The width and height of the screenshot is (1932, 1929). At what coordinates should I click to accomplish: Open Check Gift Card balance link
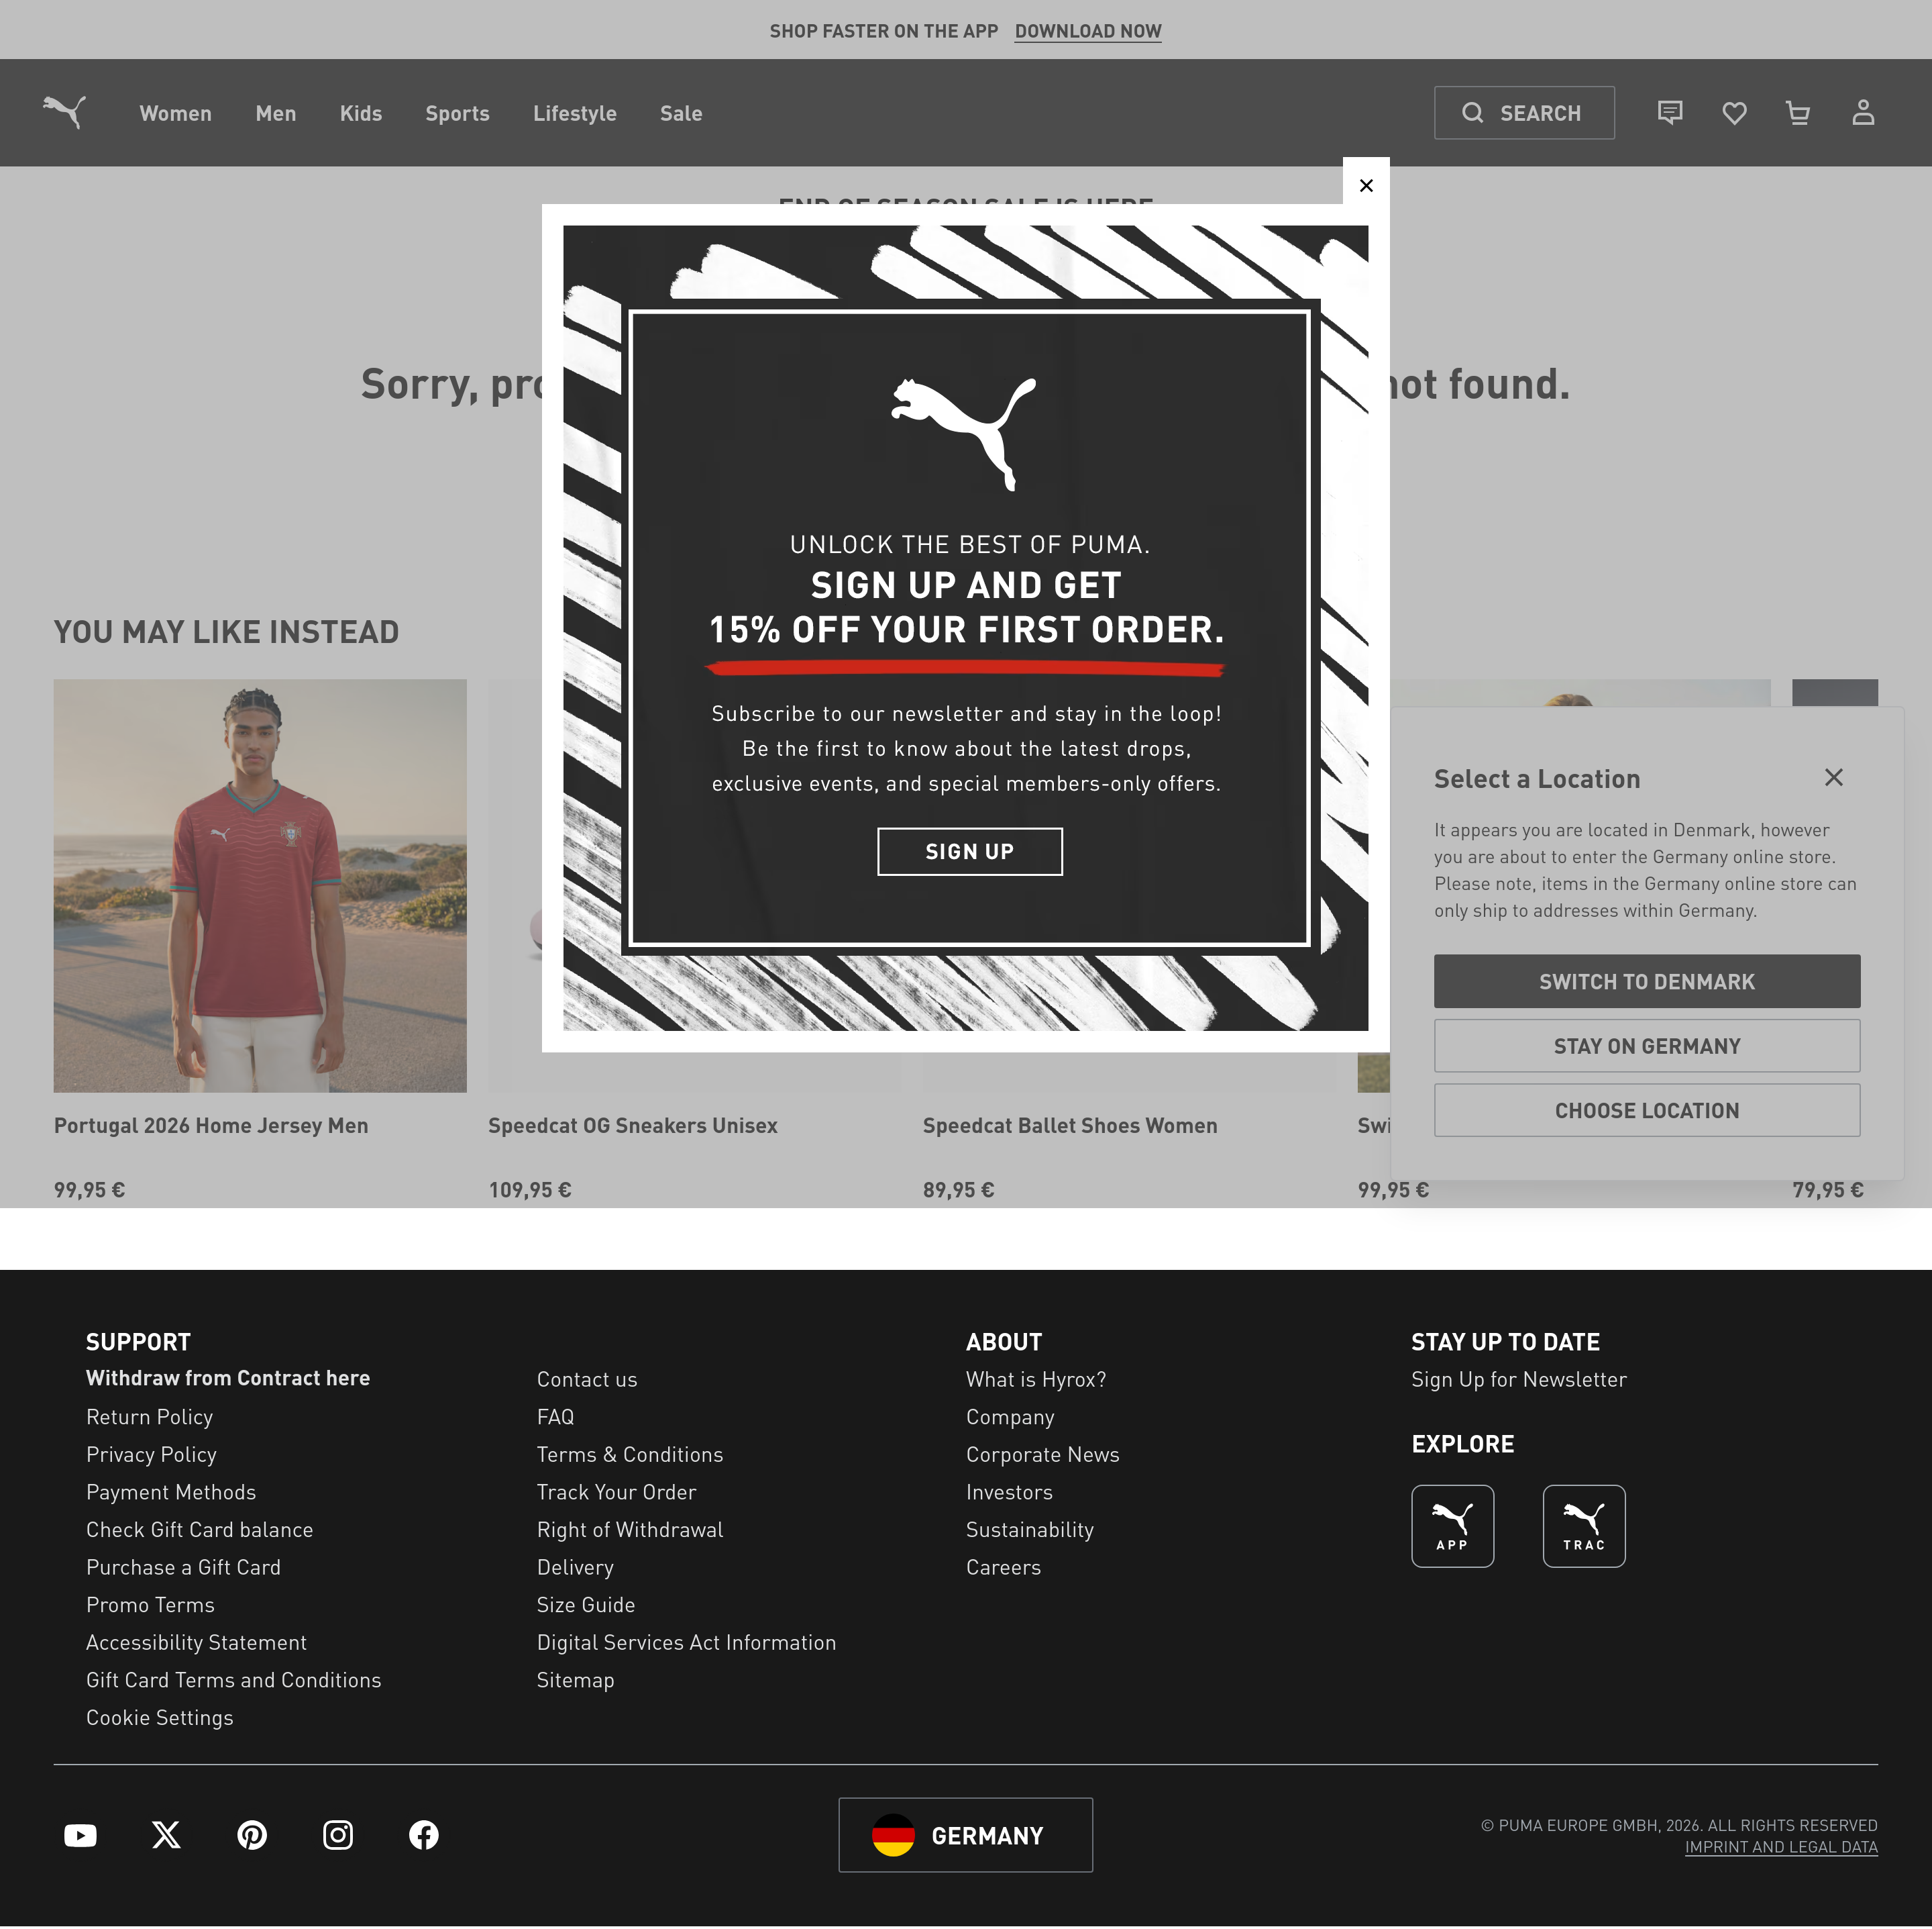[x=200, y=1530]
